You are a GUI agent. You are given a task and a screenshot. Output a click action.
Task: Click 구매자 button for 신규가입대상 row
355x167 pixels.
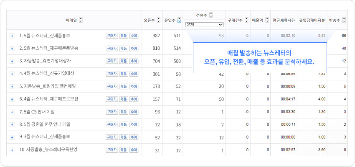[112, 74]
